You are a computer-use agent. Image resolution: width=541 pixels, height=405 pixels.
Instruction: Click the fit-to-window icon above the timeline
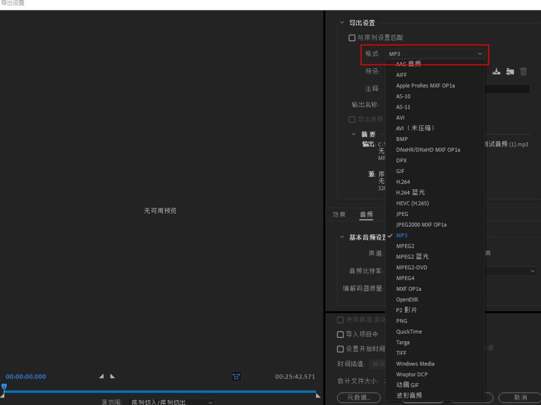click(236, 376)
